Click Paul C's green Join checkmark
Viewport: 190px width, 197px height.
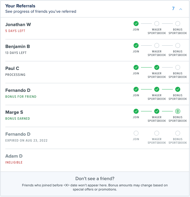[136, 67]
